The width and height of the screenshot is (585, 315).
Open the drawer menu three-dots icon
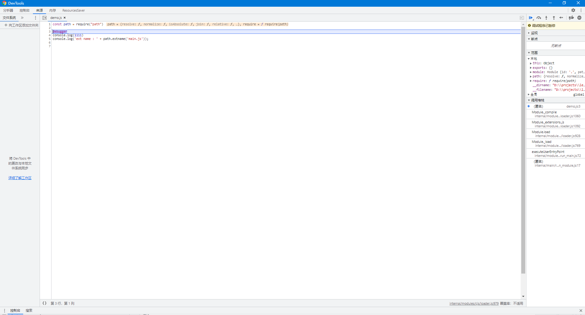(x=4, y=310)
